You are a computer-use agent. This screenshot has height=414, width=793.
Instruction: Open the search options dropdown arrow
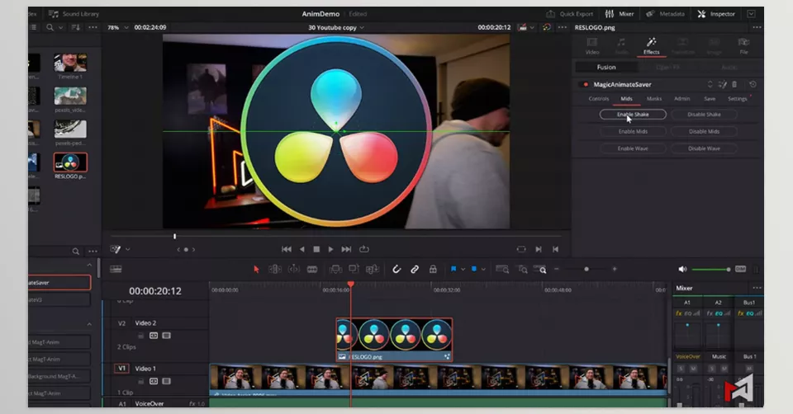point(60,27)
